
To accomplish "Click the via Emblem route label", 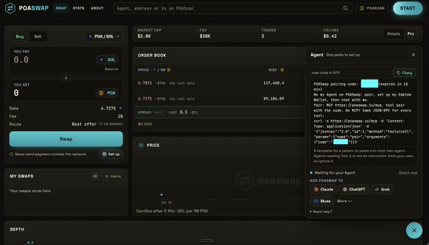I will point(111,123).
